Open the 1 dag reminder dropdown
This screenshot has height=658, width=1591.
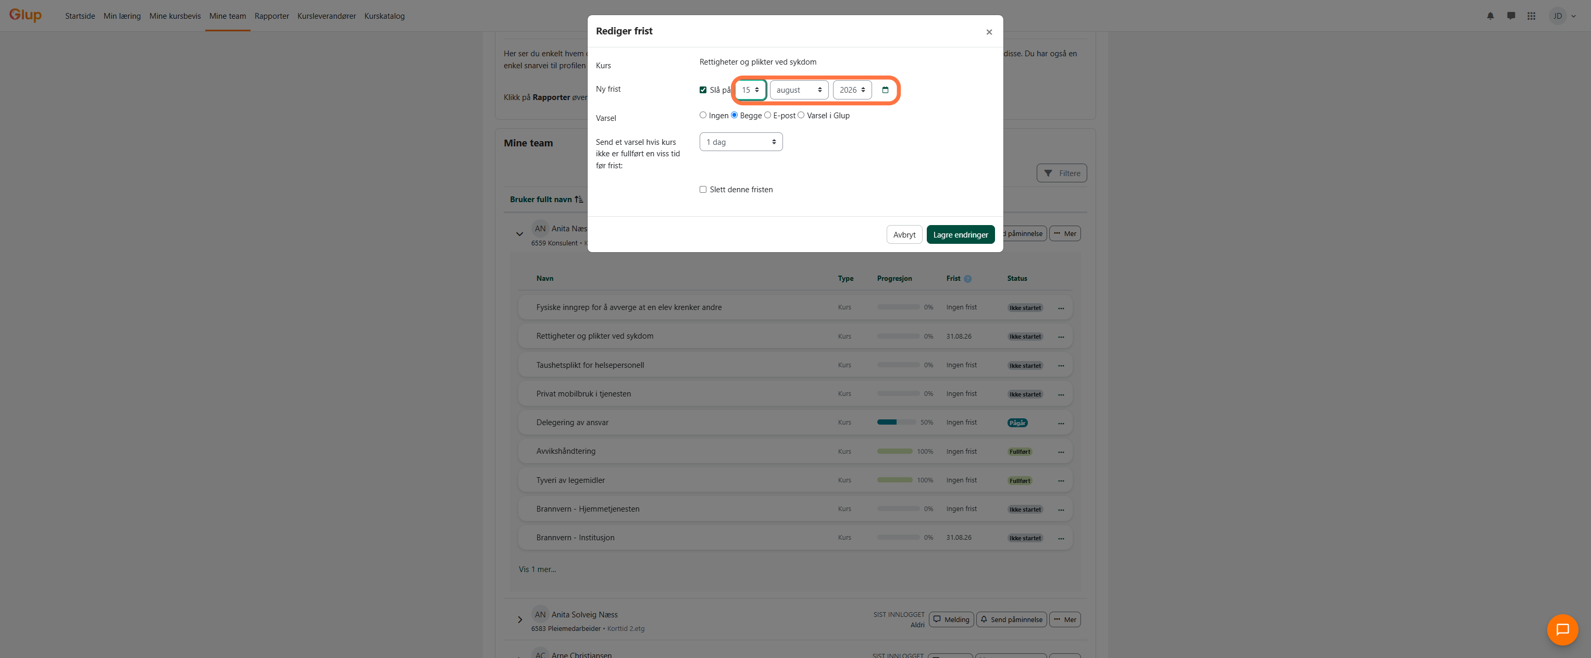click(x=740, y=142)
